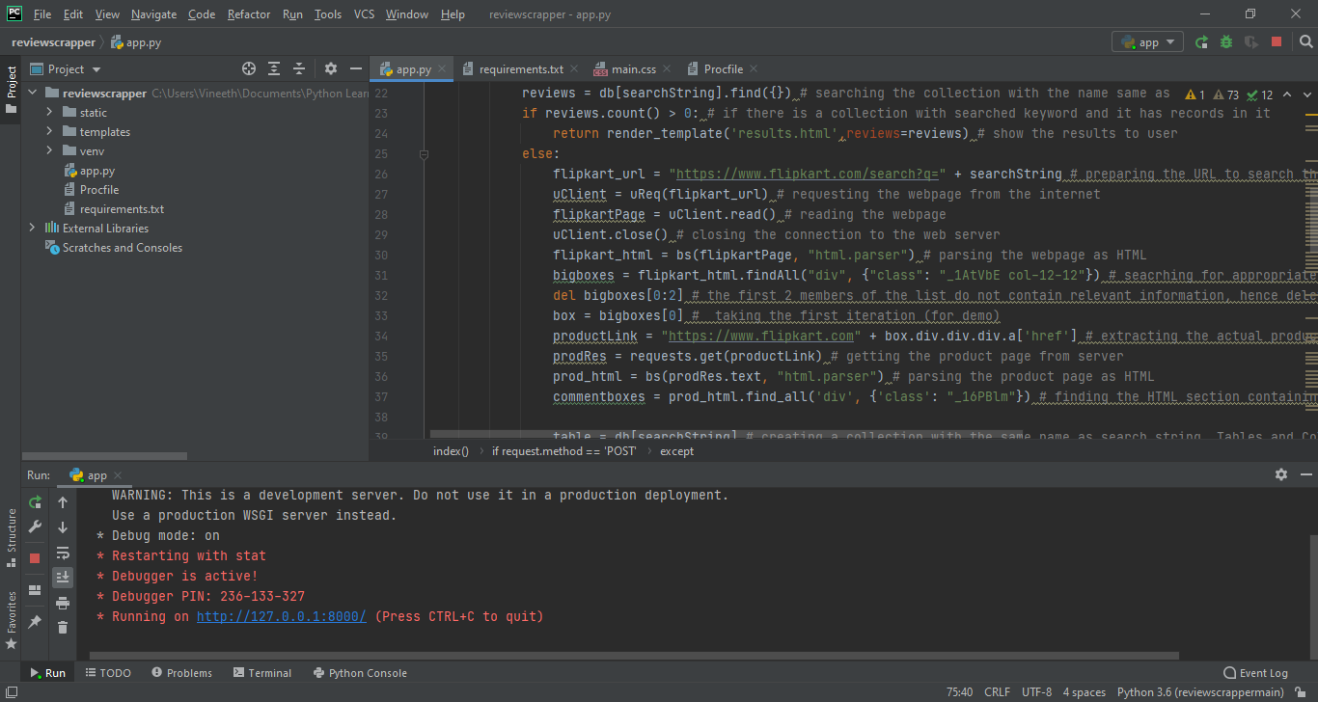
Task: Clear all Run console output with trash icon
Action: coord(63,627)
